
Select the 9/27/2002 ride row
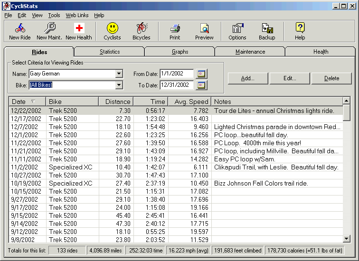176,199
